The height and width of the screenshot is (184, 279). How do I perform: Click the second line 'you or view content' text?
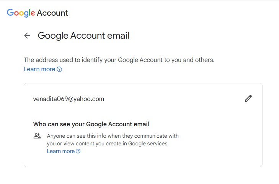click(x=108, y=143)
